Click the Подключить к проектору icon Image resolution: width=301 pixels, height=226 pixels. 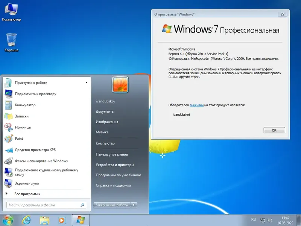click(8, 94)
